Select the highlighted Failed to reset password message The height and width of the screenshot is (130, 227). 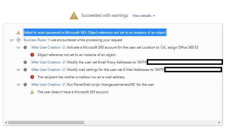[x=95, y=33]
